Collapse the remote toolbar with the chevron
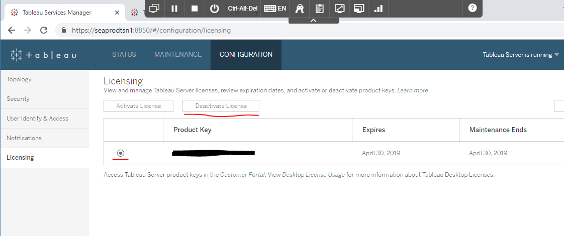 pos(313,21)
